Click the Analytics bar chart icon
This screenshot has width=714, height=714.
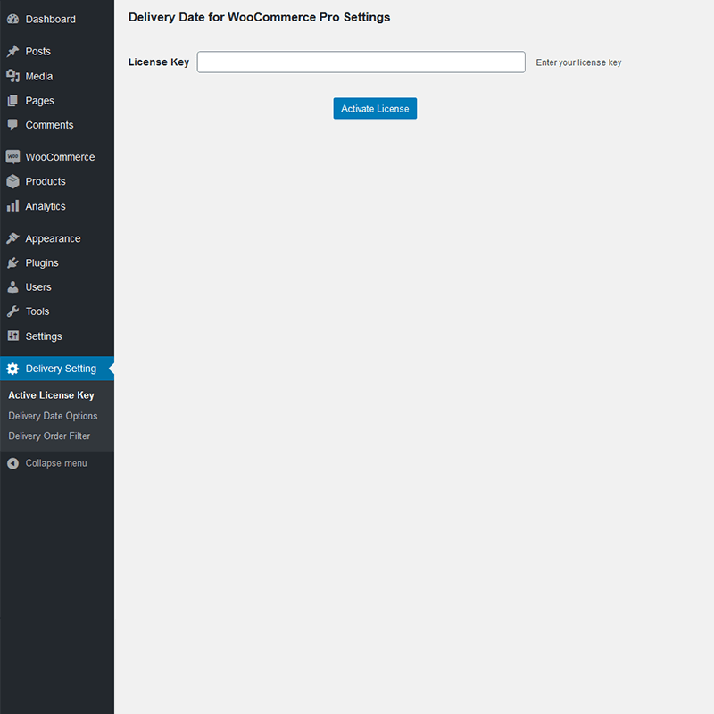pyautogui.click(x=12, y=206)
